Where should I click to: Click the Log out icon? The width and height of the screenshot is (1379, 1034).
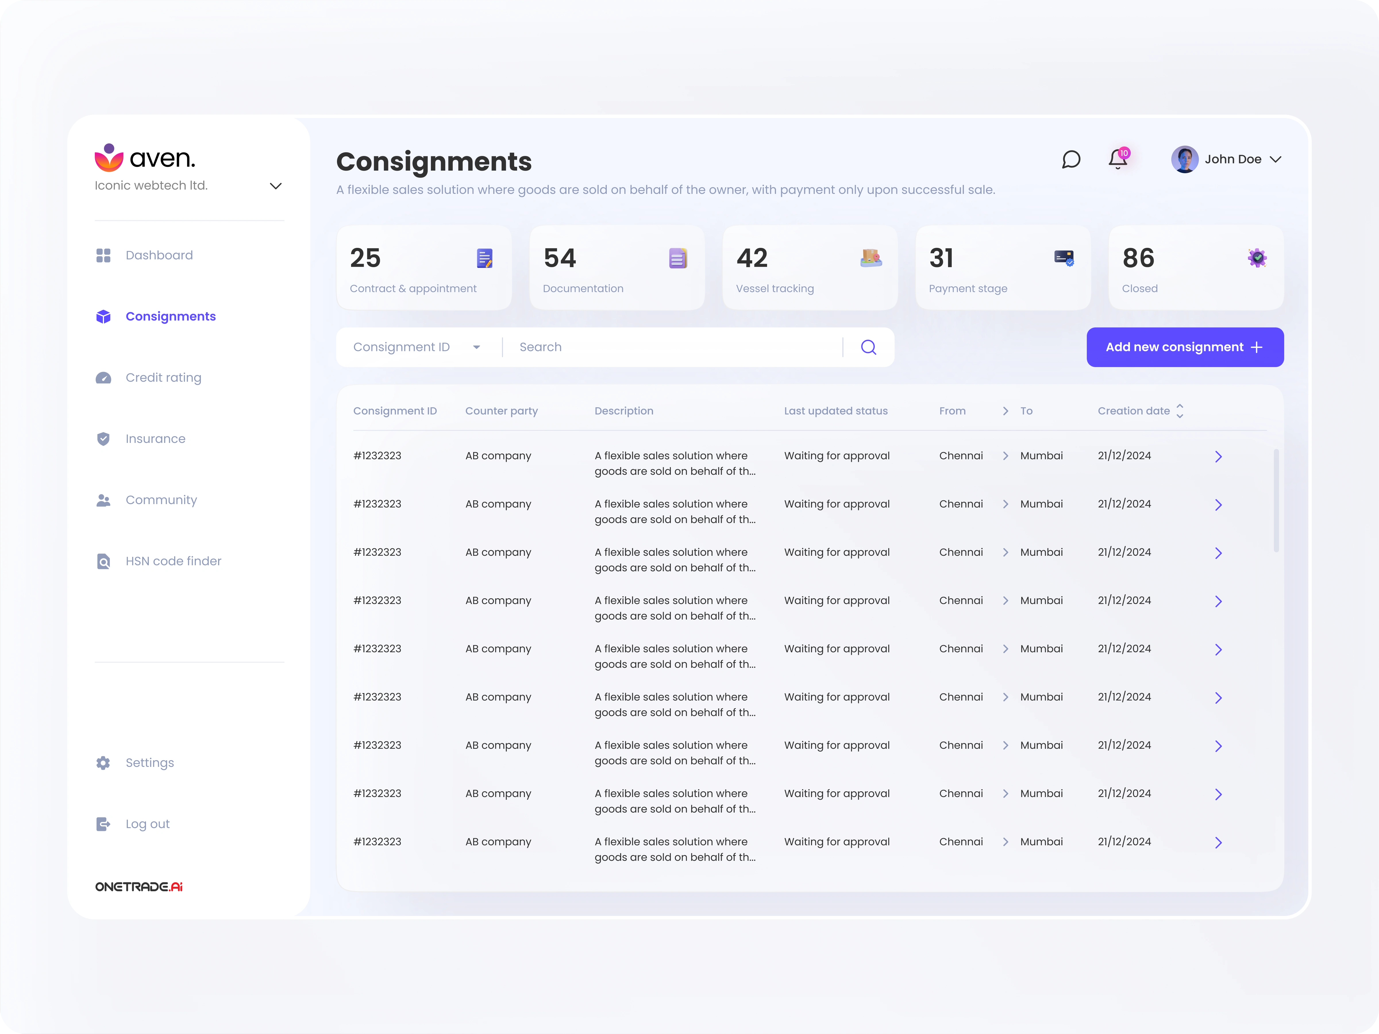[103, 824]
